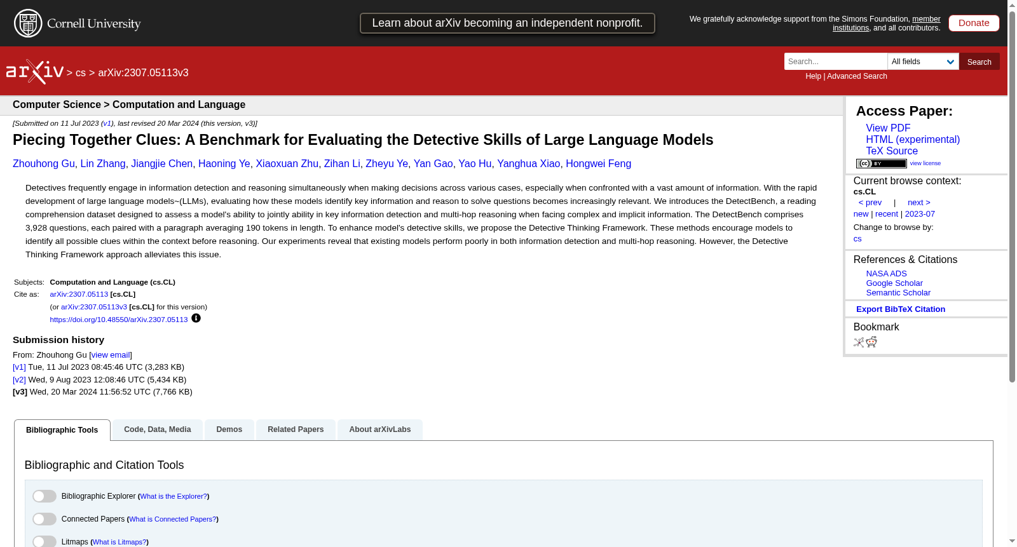This screenshot has height=547, width=1017.
Task: Click What is Connected Papers? link
Action: [173, 519]
